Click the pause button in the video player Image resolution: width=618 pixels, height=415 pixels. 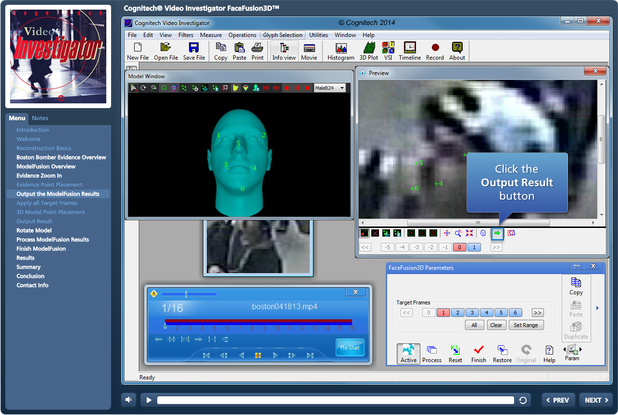(x=258, y=355)
